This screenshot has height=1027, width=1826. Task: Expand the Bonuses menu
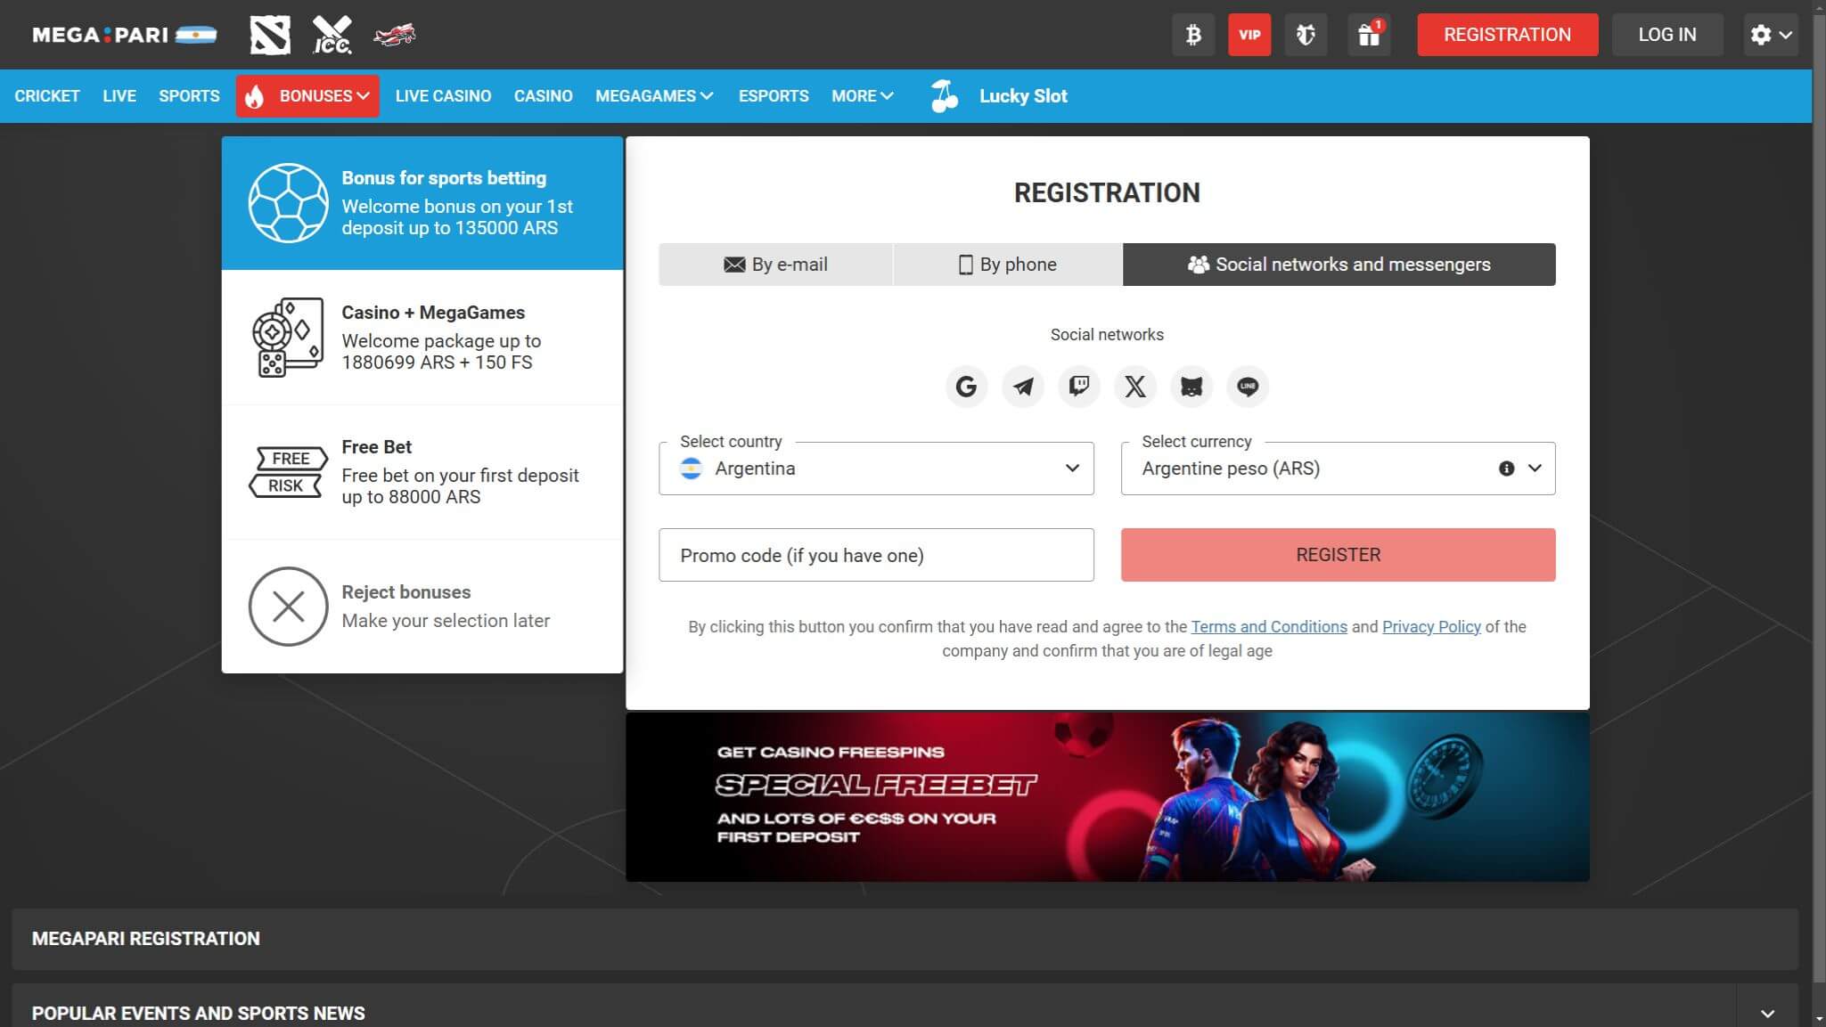coord(307,96)
